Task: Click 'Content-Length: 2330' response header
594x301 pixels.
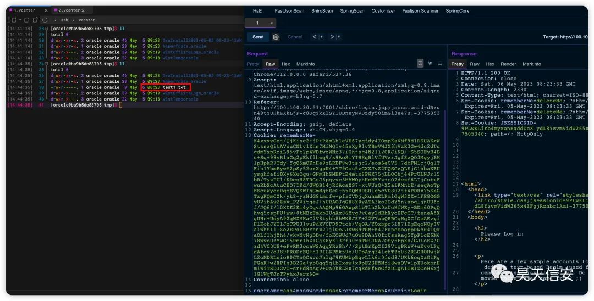Action: point(493,90)
